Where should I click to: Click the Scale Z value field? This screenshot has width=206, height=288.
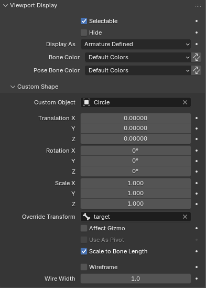(x=136, y=204)
